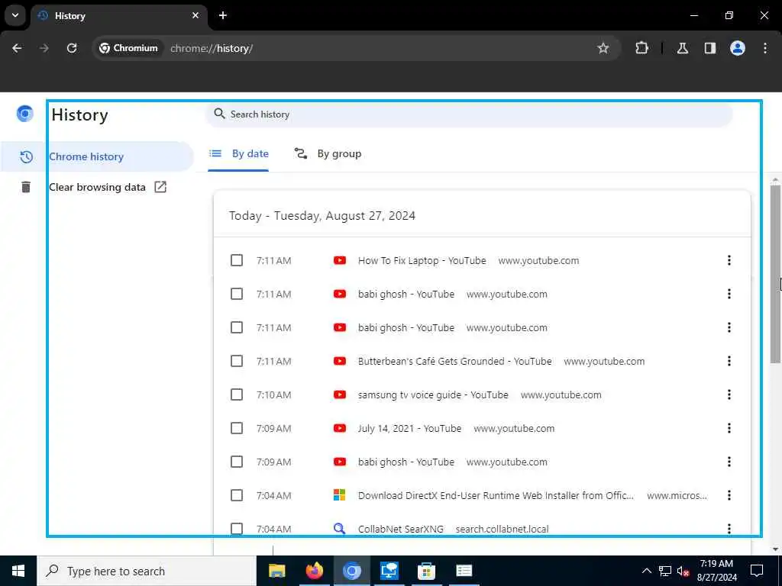Open actions menu for Butterbean's Café entry
782x586 pixels.
(729, 361)
